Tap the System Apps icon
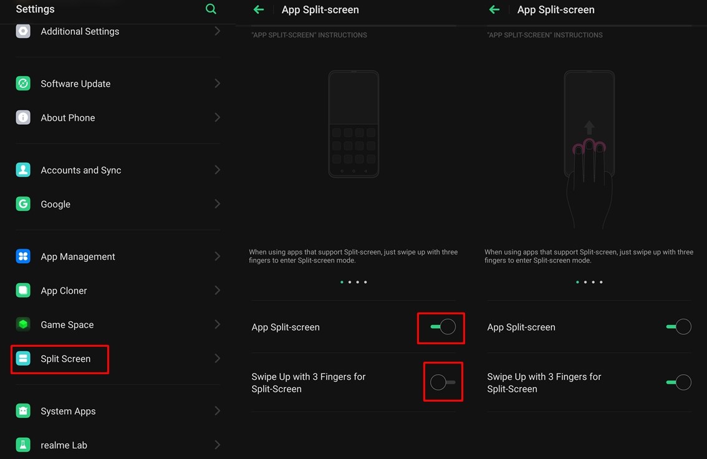The width and height of the screenshot is (707, 459). pyautogui.click(x=23, y=411)
